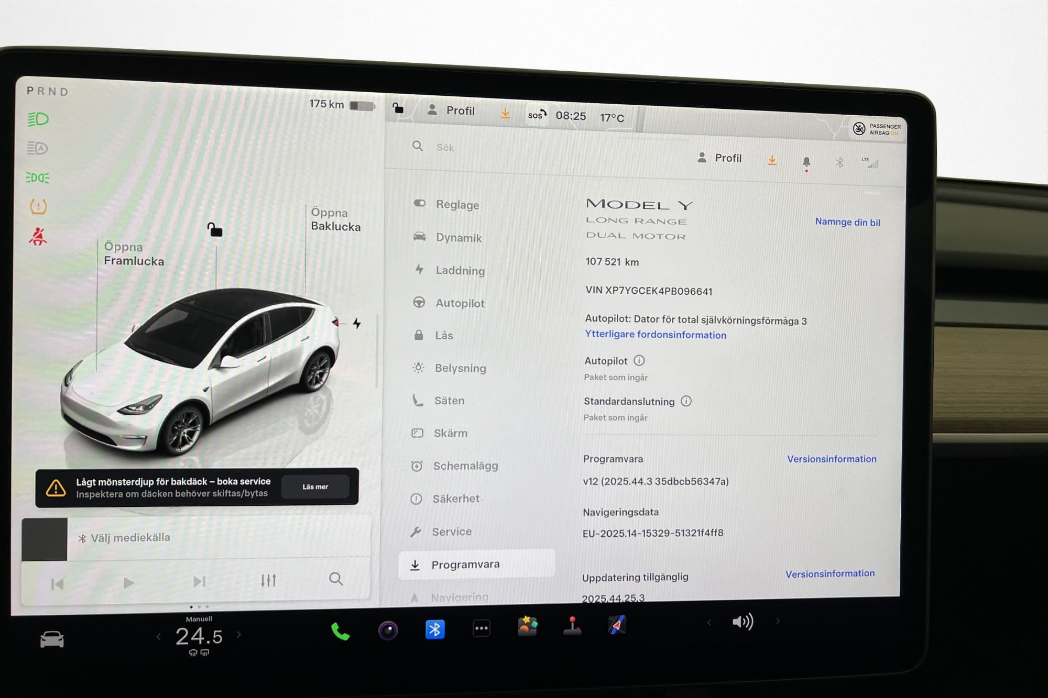The width and height of the screenshot is (1048, 698).
Task: Tap the Bluetooth app icon
Action: point(435,629)
